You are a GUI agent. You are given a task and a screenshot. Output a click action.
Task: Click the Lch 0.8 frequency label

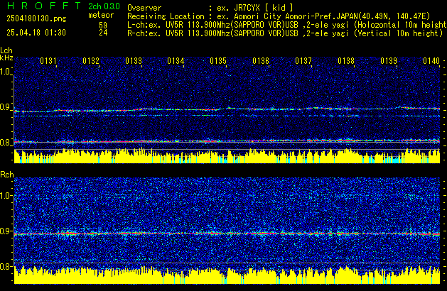(x=6, y=143)
